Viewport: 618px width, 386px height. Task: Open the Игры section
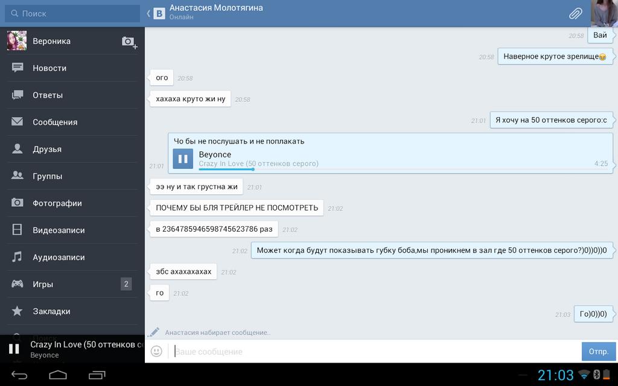72,284
